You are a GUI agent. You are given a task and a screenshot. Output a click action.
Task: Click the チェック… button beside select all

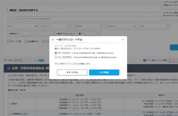coord(173,60)
